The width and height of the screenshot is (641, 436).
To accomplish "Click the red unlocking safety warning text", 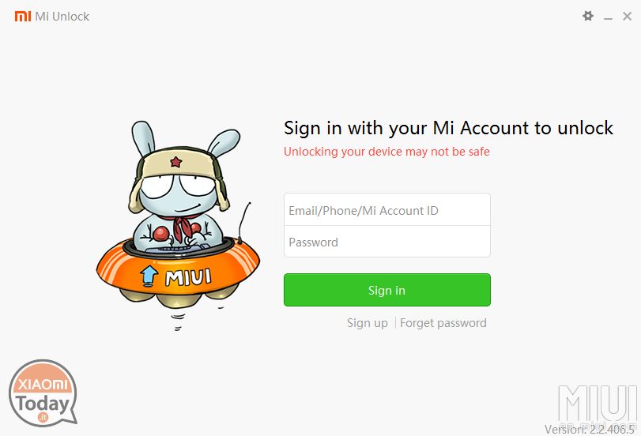I will [386, 152].
